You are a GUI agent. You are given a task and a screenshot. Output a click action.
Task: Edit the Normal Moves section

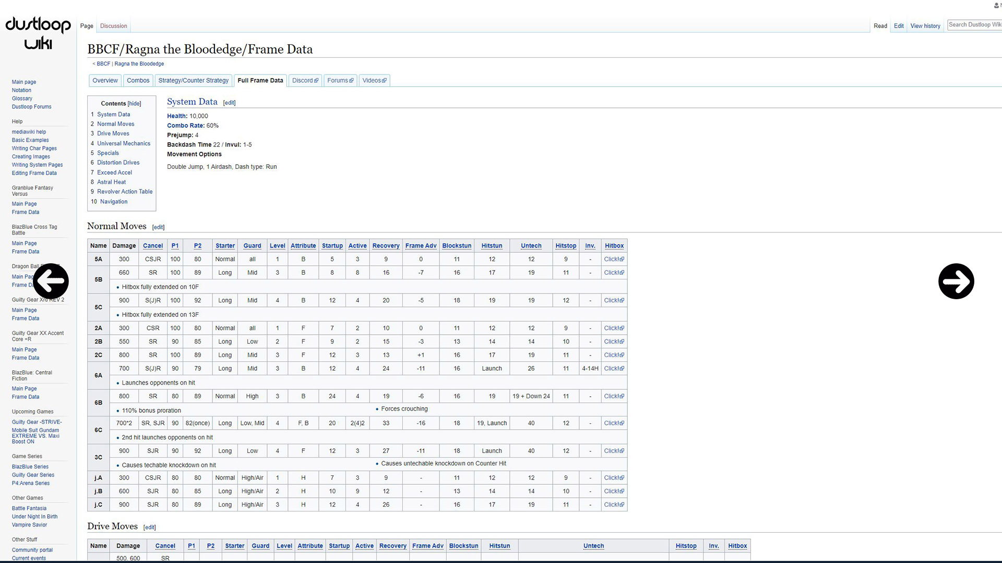[x=158, y=227]
